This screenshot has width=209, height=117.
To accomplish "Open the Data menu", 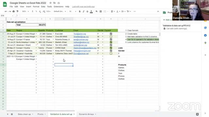I will click(43, 6).
